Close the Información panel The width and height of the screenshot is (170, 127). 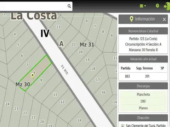click(164, 19)
